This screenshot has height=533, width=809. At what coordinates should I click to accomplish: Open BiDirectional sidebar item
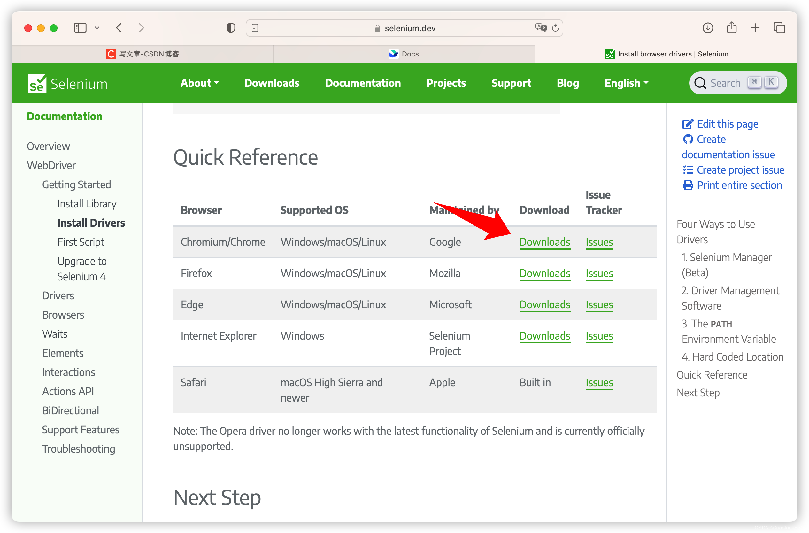coord(71,410)
